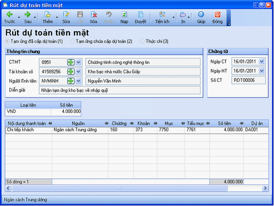Click Tiểu mục cell value 7761

(197, 130)
